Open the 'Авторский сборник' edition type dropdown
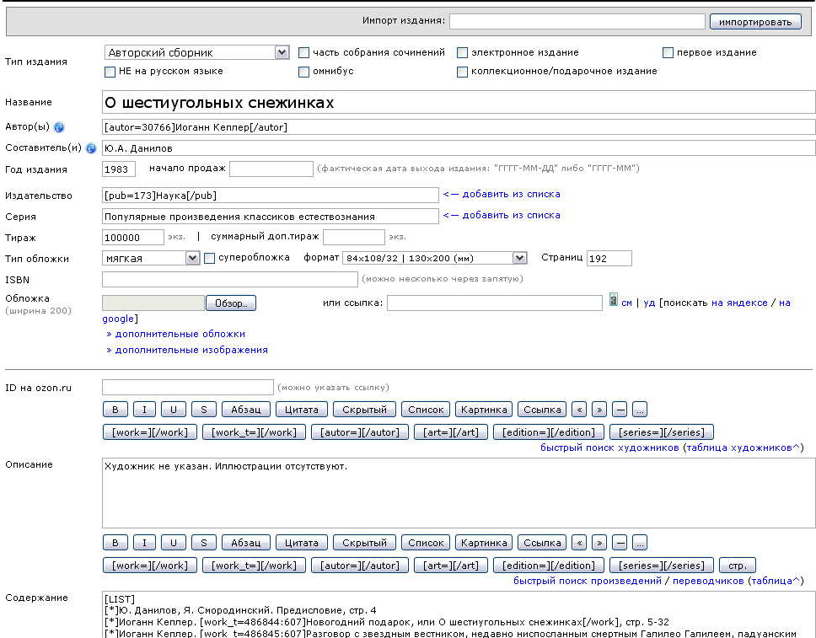This screenshot has width=816, height=638. pos(282,52)
